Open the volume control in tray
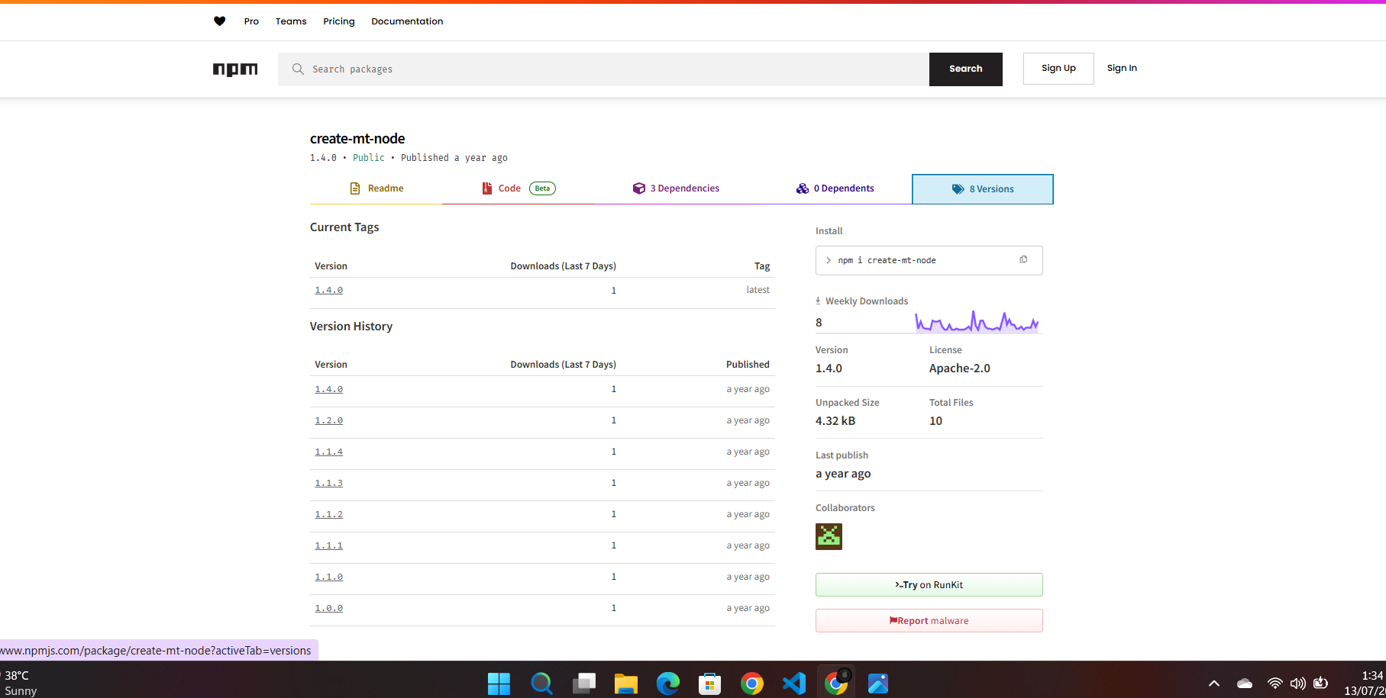Image resolution: width=1386 pixels, height=698 pixels. [1297, 684]
